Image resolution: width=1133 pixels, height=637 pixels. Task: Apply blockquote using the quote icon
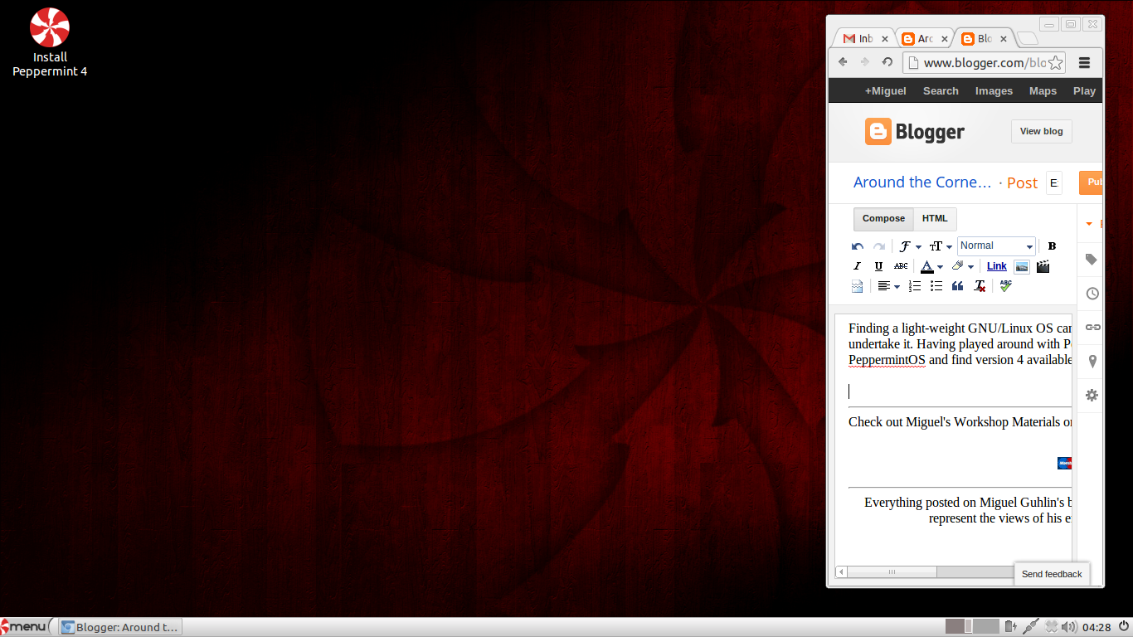(957, 286)
